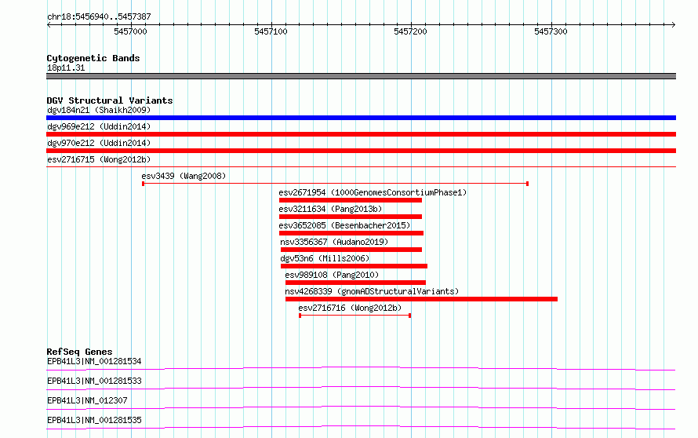
Task: Click the esv2716716 (Wong2012b) label
Action: click(350, 308)
